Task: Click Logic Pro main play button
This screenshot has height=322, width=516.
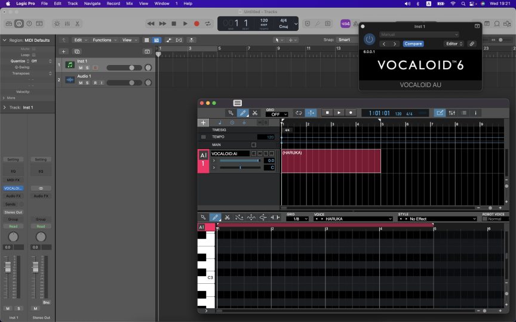Action: tap(185, 24)
